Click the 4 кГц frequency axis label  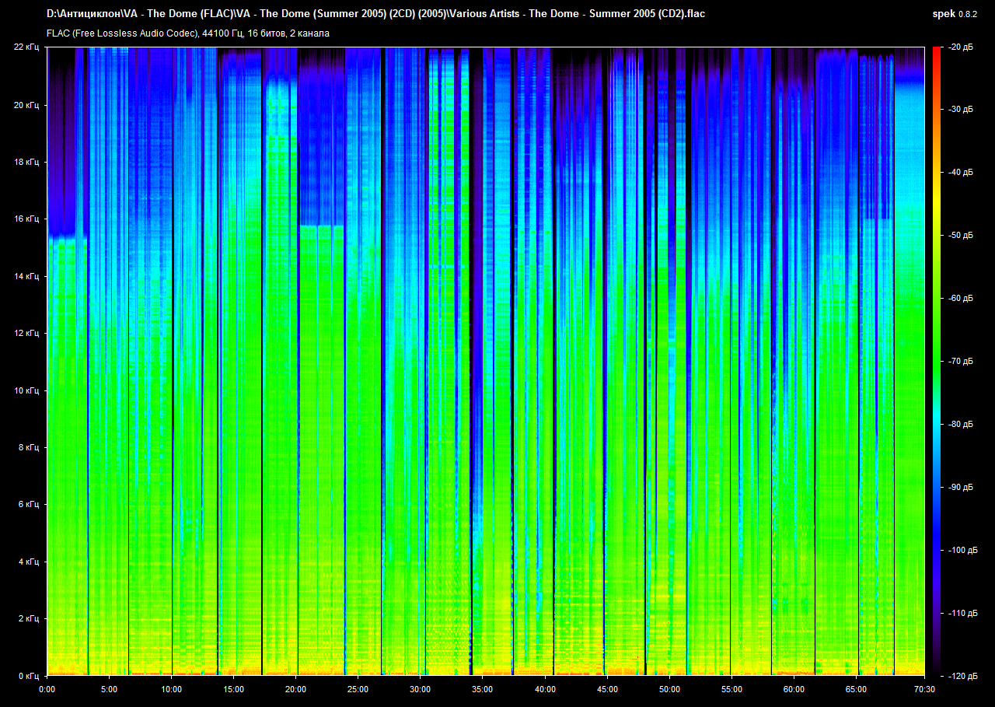[29, 562]
